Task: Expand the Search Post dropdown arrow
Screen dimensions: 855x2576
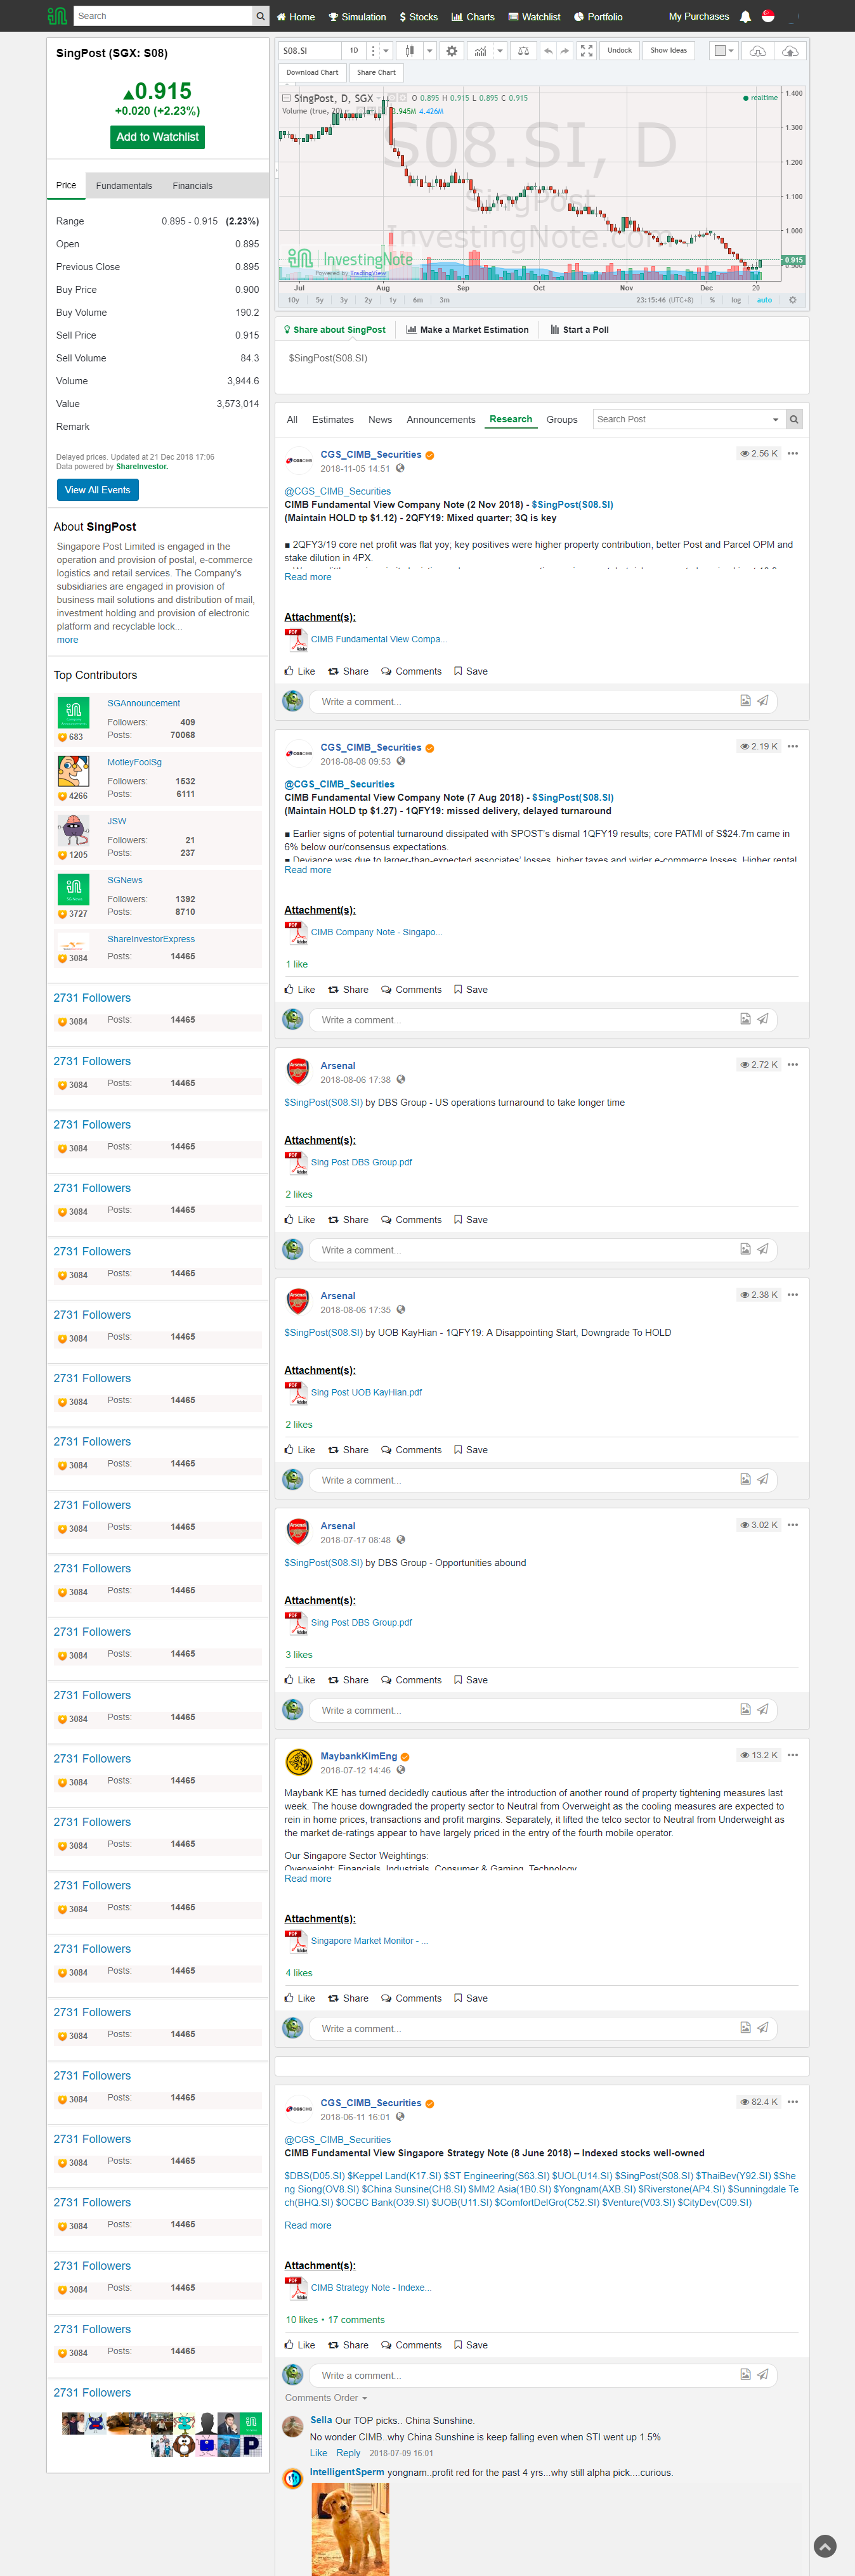Action: tap(775, 420)
